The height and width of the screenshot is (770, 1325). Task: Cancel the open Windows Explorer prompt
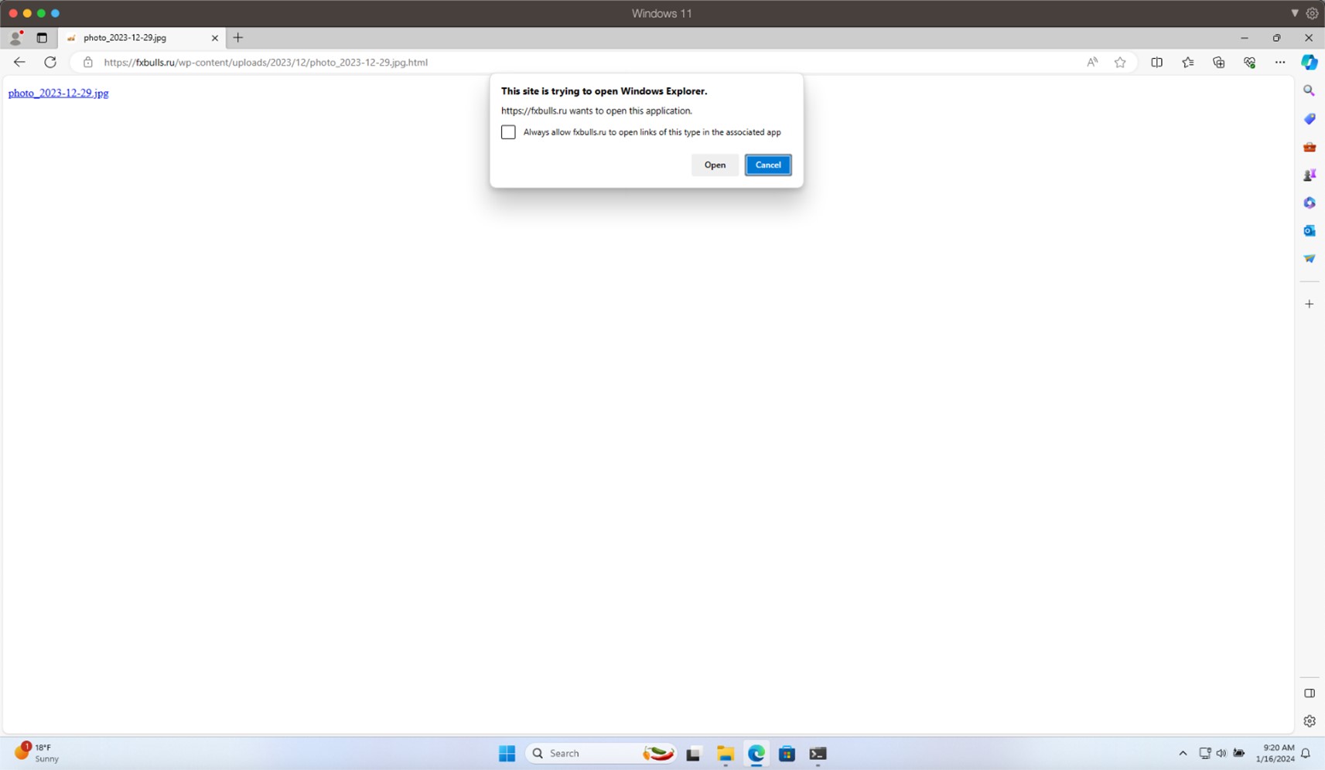767,165
